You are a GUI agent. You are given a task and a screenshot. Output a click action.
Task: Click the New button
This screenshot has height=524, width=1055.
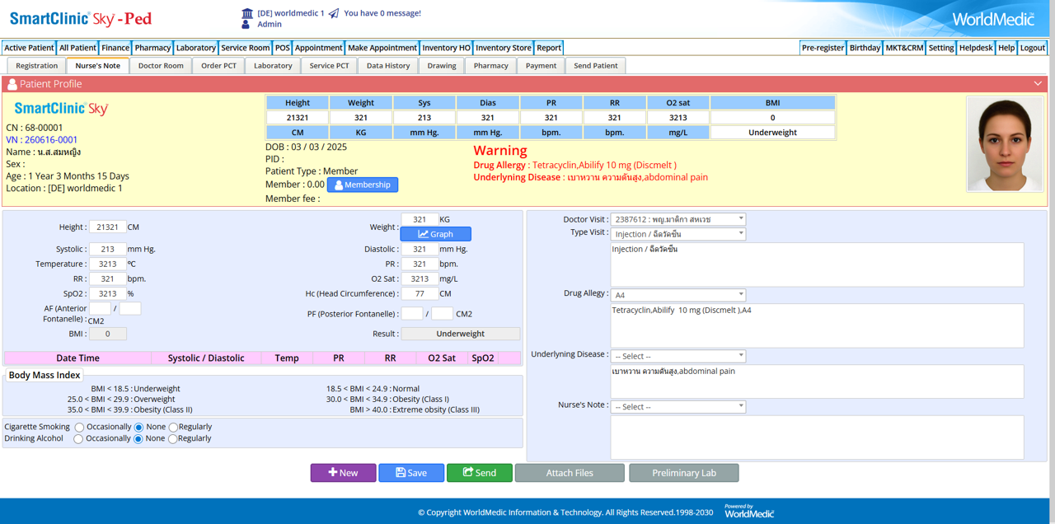pyautogui.click(x=343, y=473)
